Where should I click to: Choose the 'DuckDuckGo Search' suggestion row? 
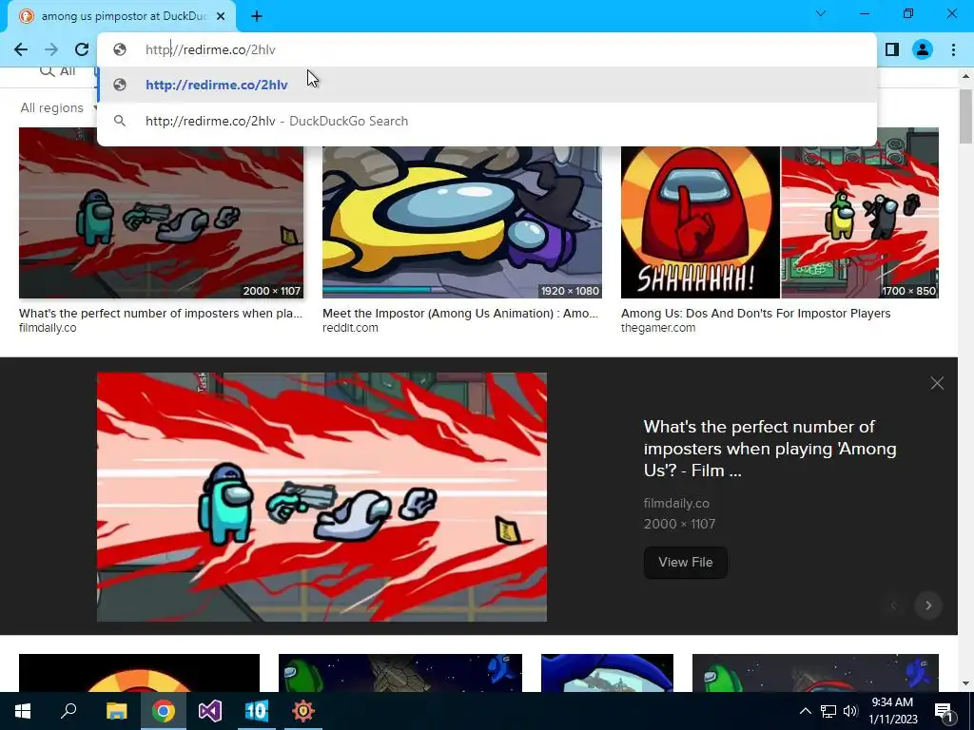point(487,121)
